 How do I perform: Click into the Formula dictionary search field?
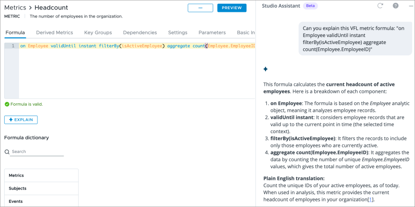[x=37, y=152]
